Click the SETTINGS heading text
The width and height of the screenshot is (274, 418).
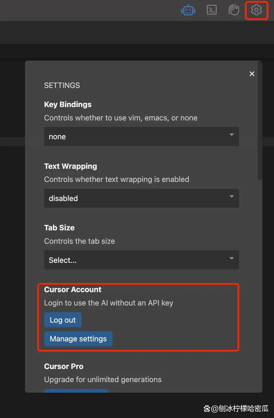click(62, 85)
